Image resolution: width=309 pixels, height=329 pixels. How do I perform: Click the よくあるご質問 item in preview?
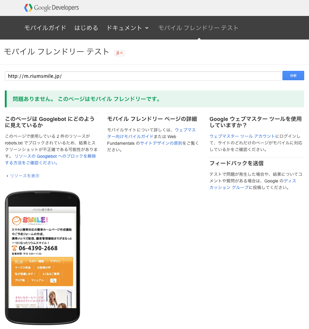click(51, 274)
